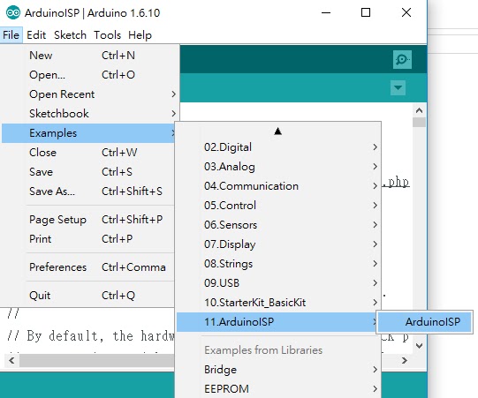Click the horizontal scrollbar left arrow
The image size is (478, 398).
(x=11, y=361)
